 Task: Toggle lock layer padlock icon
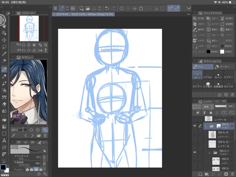click(x=211, y=112)
